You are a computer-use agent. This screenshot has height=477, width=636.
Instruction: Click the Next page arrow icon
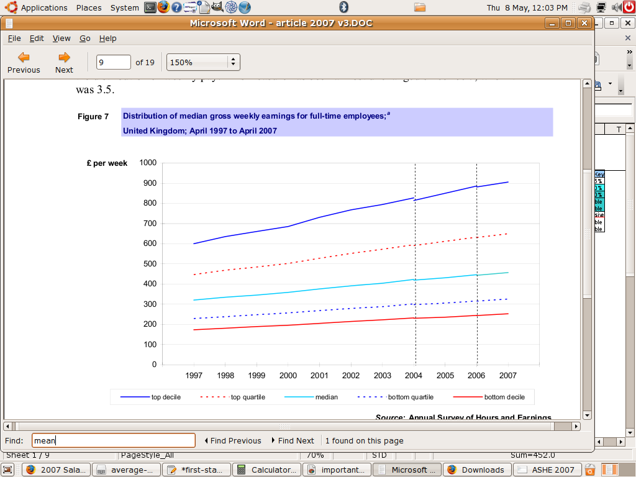point(64,57)
